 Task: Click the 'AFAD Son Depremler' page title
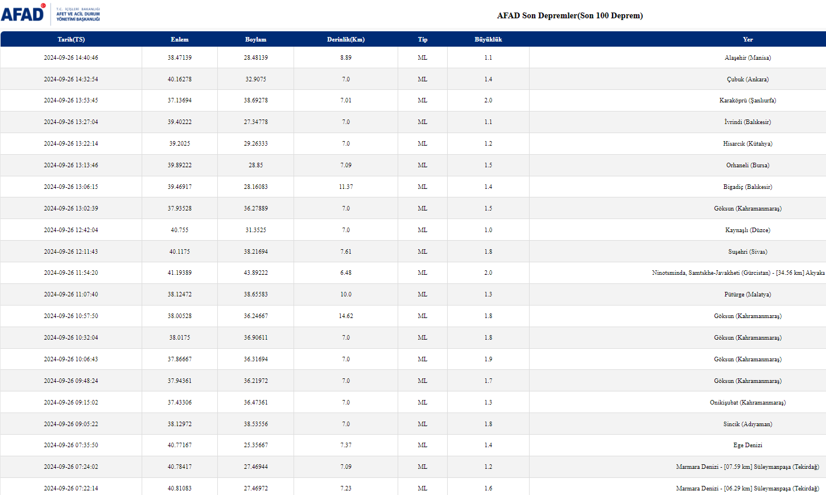pos(570,15)
